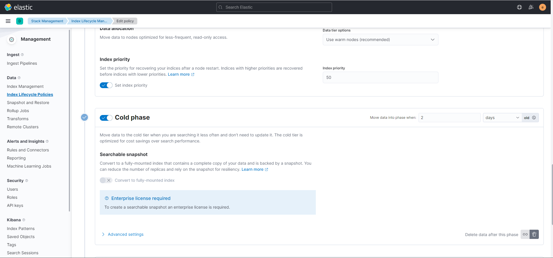
Task: Click the green D space icon
Action: click(20, 21)
